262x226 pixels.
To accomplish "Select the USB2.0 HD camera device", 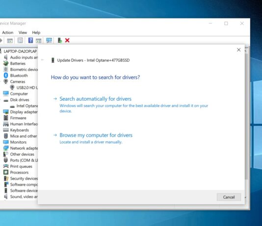I will click(x=27, y=88).
